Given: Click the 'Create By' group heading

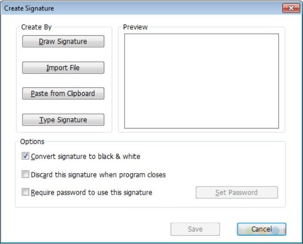Looking at the screenshot, I should [x=36, y=27].
